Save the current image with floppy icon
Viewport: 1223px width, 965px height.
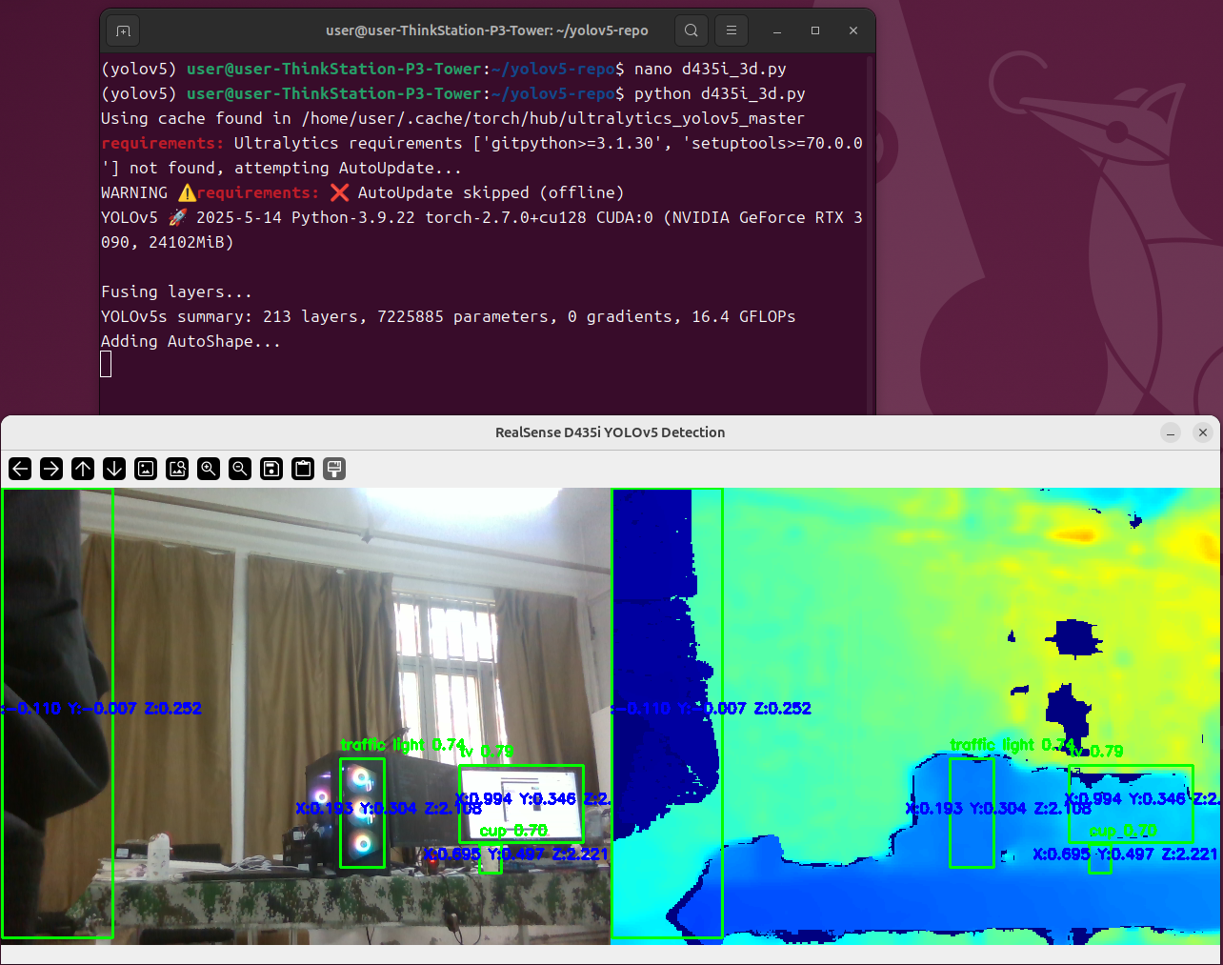(271, 469)
